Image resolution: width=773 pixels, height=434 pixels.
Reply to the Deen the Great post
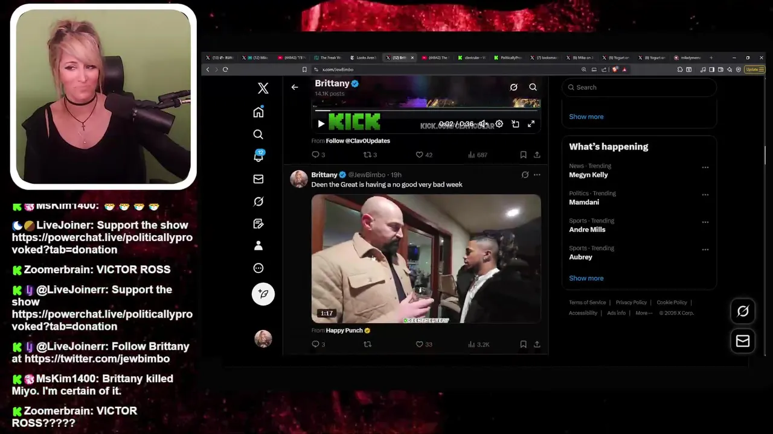pyautogui.click(x=318, y=344)
